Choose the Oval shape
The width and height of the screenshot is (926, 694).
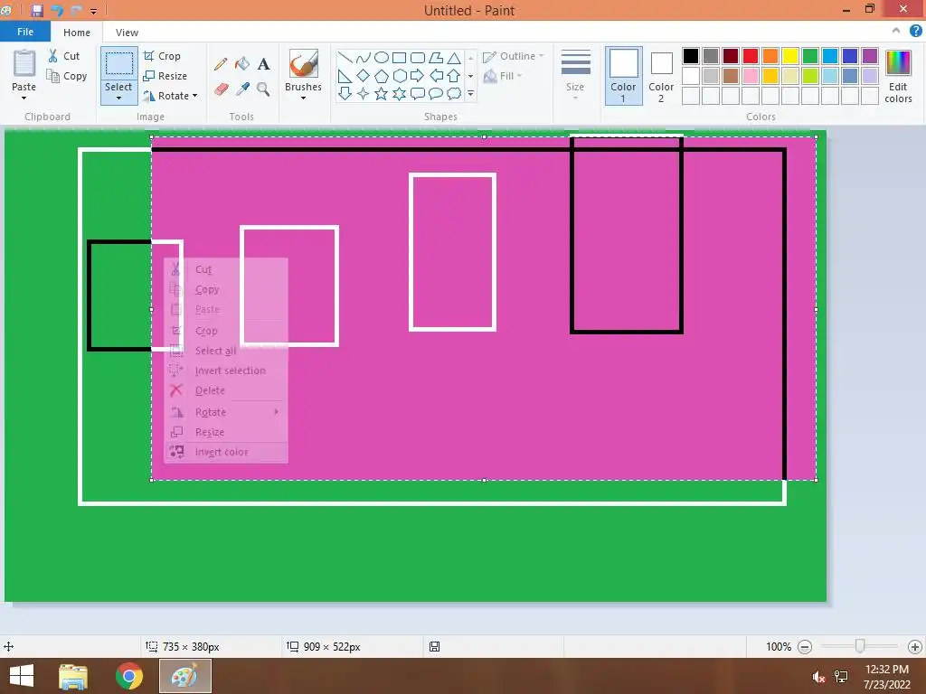(382, 57)
